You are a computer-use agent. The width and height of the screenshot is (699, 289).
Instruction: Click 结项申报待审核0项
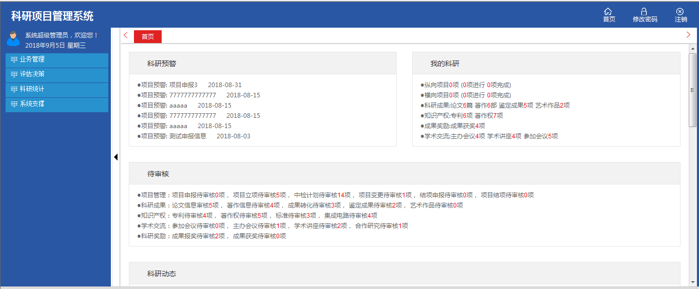pos(446,195)
